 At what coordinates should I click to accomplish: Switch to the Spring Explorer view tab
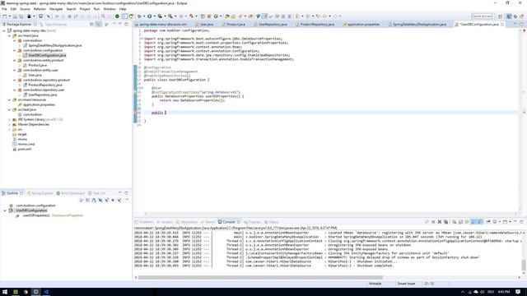click(40, 193)
